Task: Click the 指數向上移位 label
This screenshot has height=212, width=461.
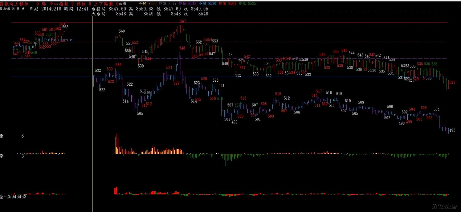Action: coord(14,4)
